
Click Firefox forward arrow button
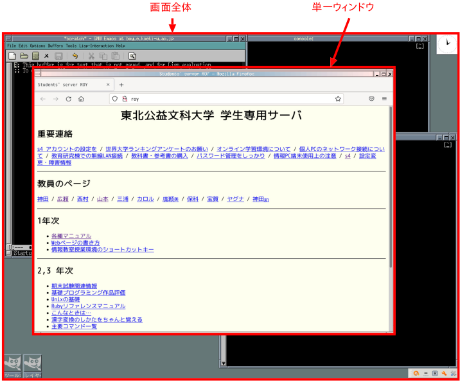[56, 99]
